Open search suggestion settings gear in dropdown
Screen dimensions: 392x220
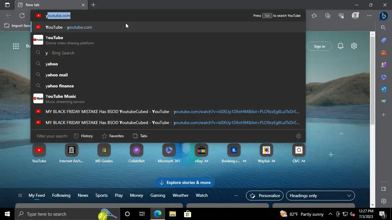pos(299,136)
